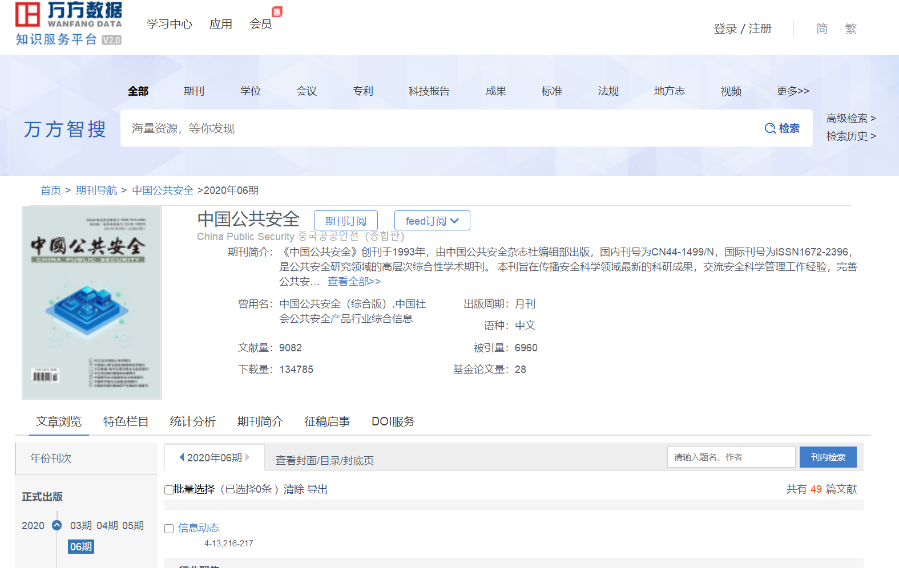Open the journal cover thumbnail
This screenshot has height=568, width=899.
(92, 302)
